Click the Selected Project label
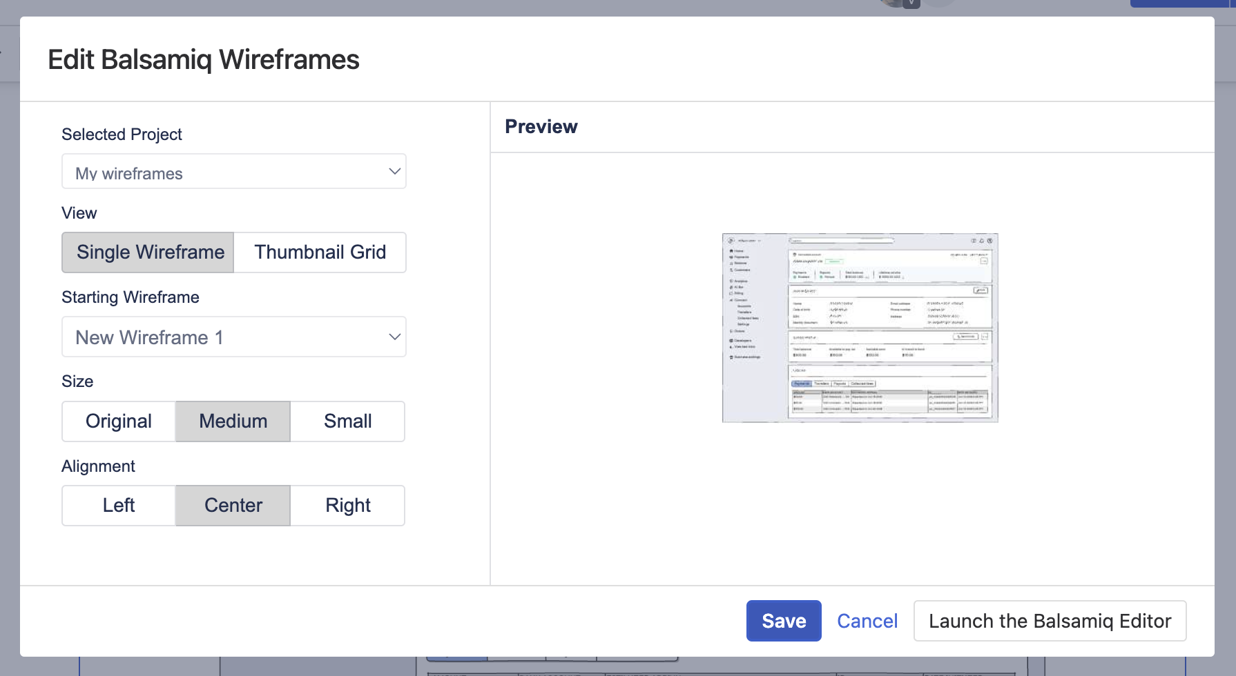Screen dimensions: 1236x676 pos(122,135)
